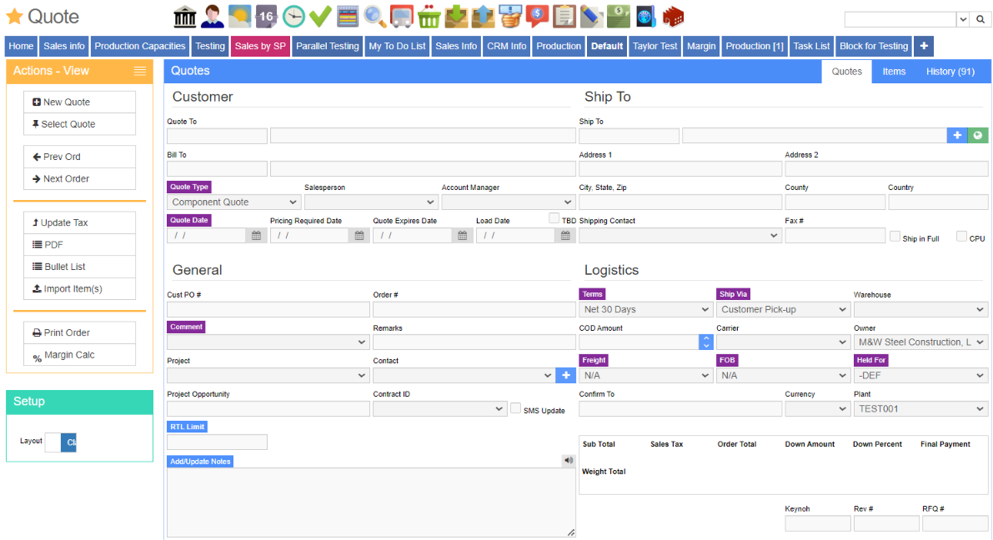Open the red factory building icon
This screenshot has height=540, width=993.
point(673,16)
